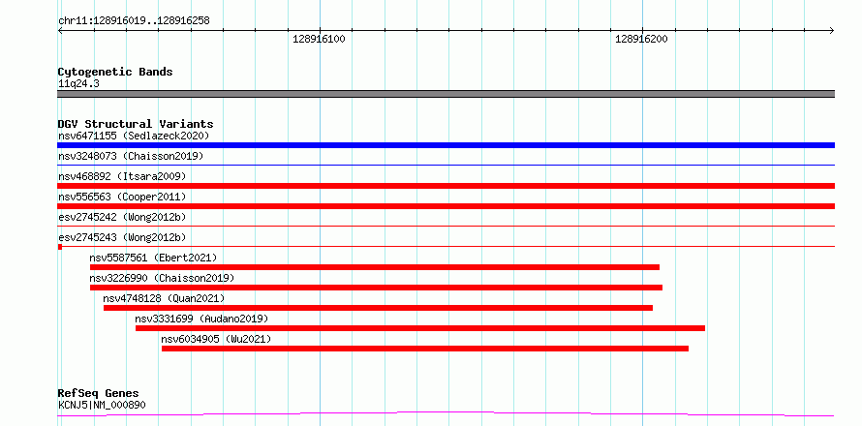Click the red nsv468892 variant bar
The height and width of the screenshot is (426, 862).
pos(446,186)
